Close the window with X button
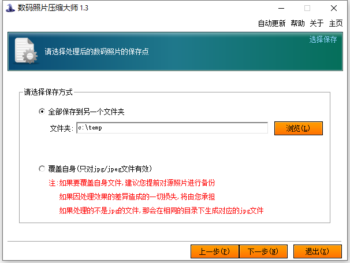Screen dimensions: 350x263 tap(334, 8)
